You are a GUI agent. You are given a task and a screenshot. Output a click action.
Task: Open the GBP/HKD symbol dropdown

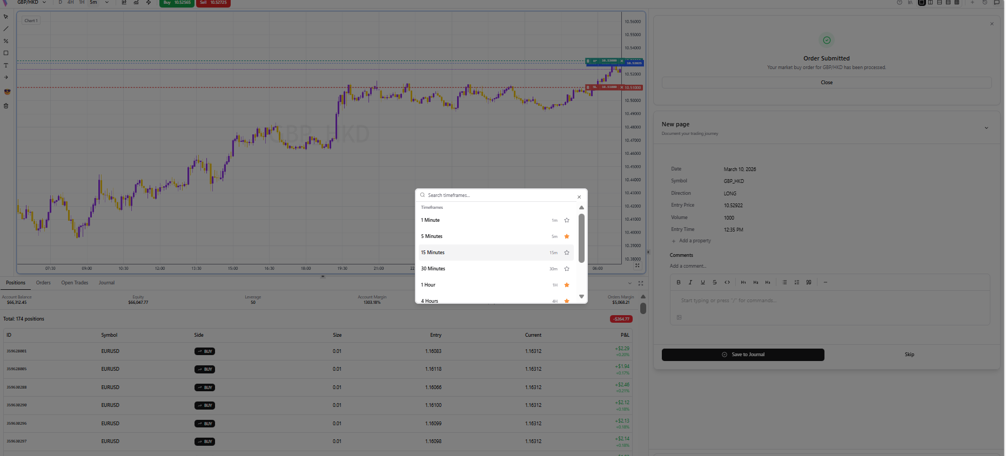coord(31,3)
